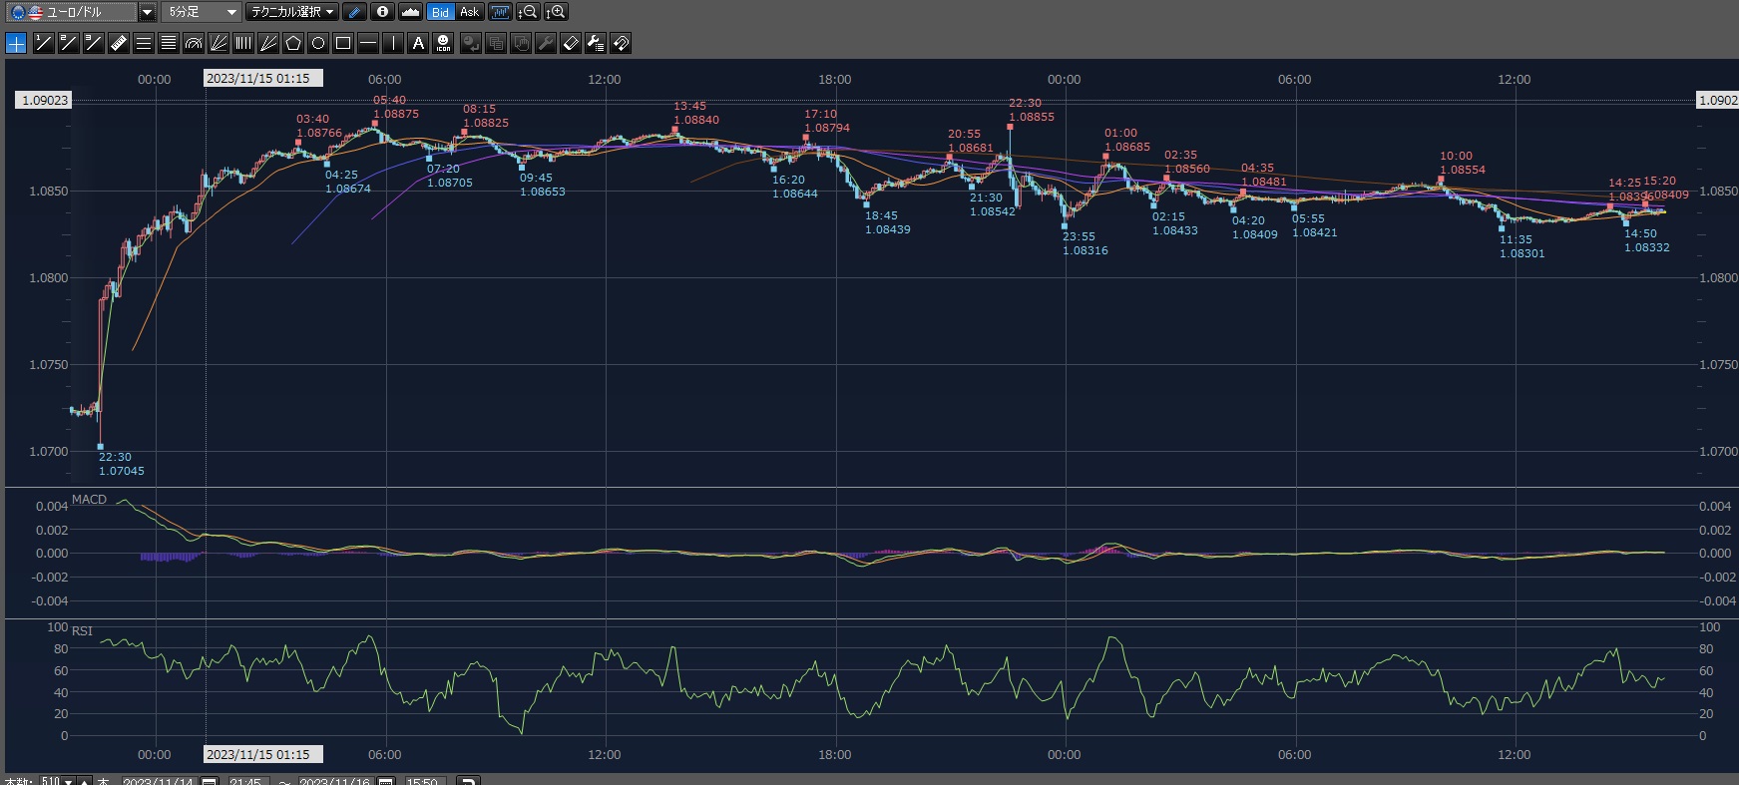This screenshot has height=785, width=1739.
Task: Switch price display to Bid
Action: 440,12
